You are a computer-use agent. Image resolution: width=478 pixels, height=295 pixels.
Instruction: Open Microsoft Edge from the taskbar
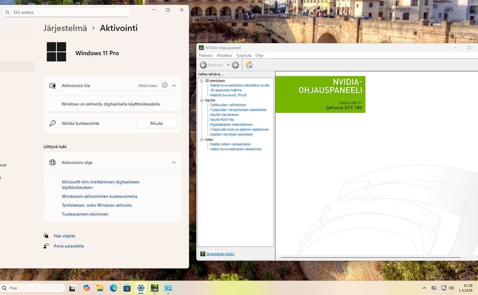(x=114, y=288)
